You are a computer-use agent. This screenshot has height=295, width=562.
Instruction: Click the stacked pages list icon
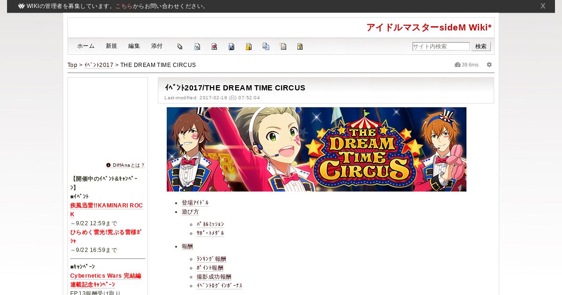click(180, 46)
